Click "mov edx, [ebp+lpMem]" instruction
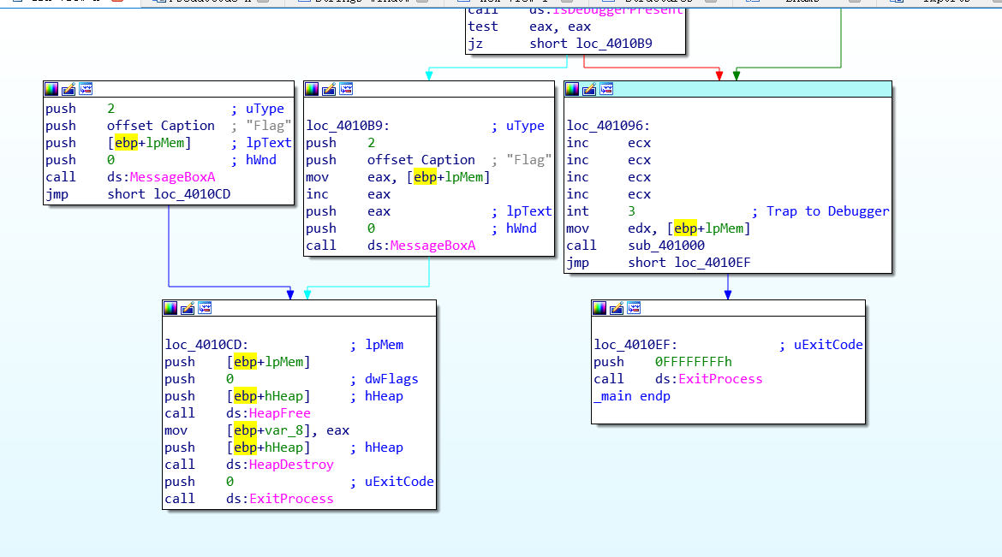The height and width of the screenshot is (557, 1002). (x=659, y=228)
